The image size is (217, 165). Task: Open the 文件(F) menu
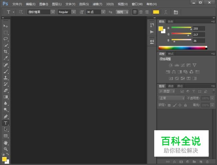pyautogui.click(x=17, y=4)
